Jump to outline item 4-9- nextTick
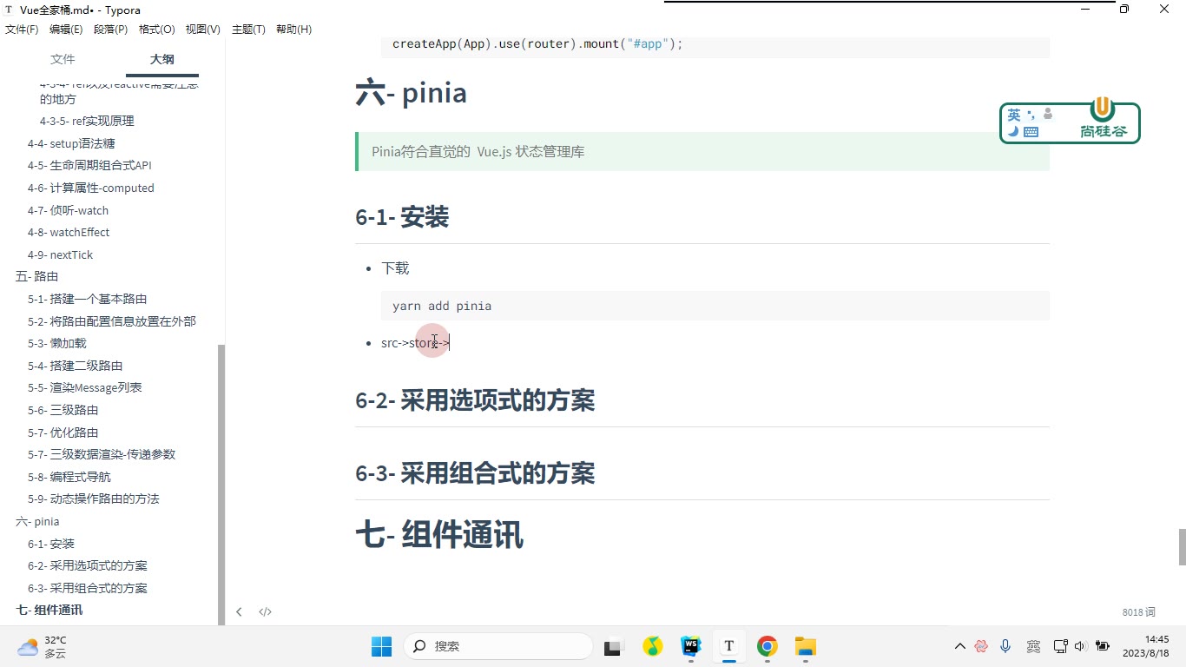This screenshot has width=1186, height=667. [60, 254]
